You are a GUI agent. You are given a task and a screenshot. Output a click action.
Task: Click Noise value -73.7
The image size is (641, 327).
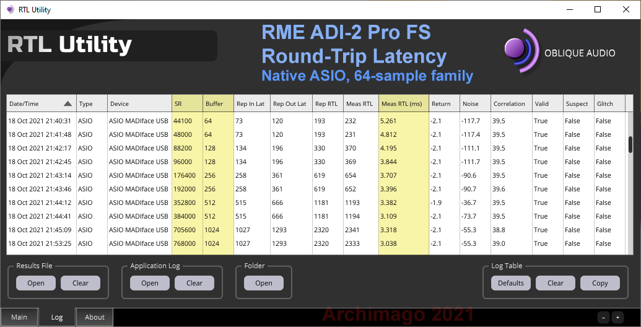pyautogui.click(x=470, y=216)
